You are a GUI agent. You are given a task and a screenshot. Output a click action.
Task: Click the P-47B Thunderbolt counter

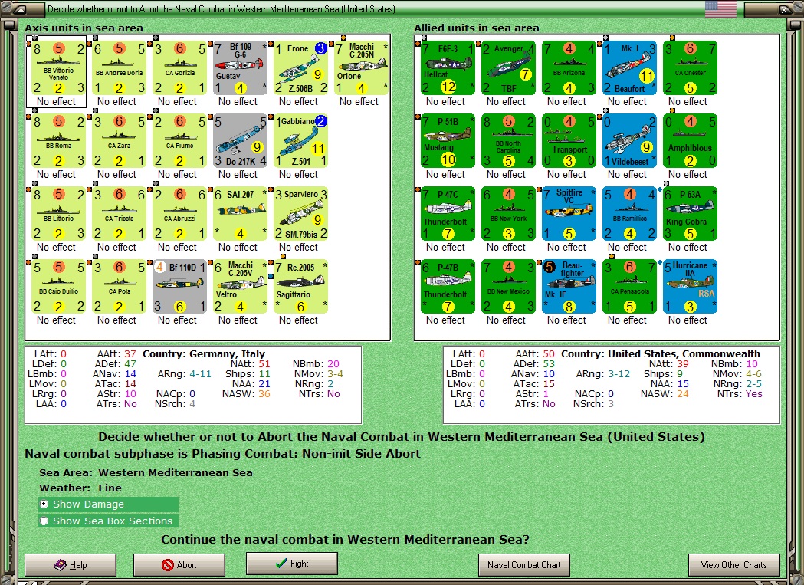pyautogui.click(x=448, y=286)
